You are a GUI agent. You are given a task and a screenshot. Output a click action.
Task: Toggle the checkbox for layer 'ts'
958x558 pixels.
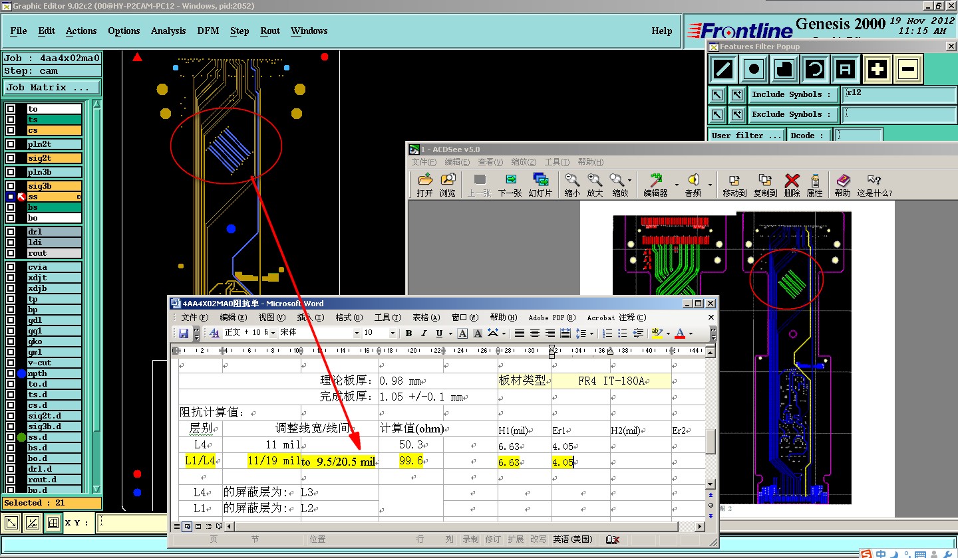coord(11,120)
